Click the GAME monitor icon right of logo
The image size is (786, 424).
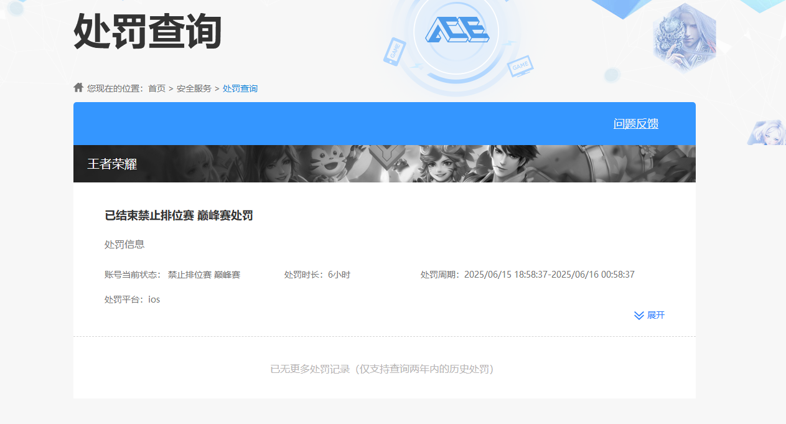point(520,65)
